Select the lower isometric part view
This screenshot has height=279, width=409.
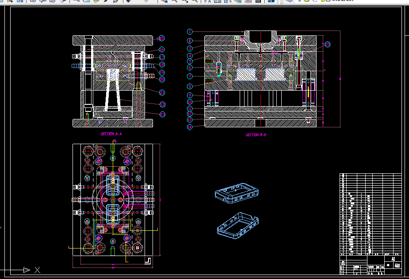coord(238,226)
